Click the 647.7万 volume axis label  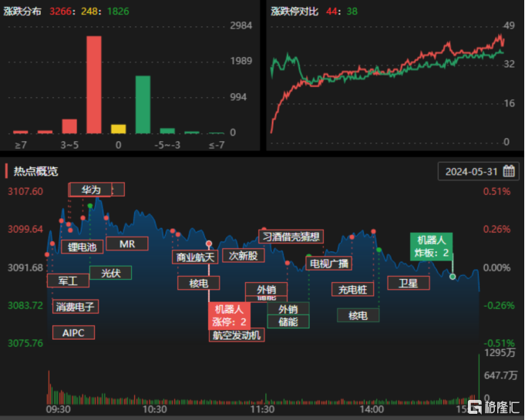point(500,375)
